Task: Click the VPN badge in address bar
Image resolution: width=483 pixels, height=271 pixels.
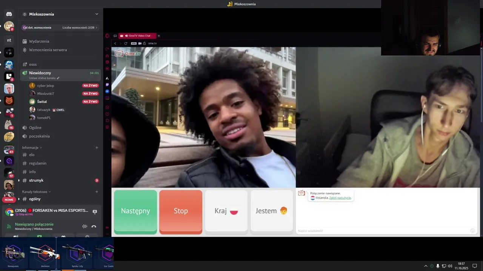Action: coord(133,43)
